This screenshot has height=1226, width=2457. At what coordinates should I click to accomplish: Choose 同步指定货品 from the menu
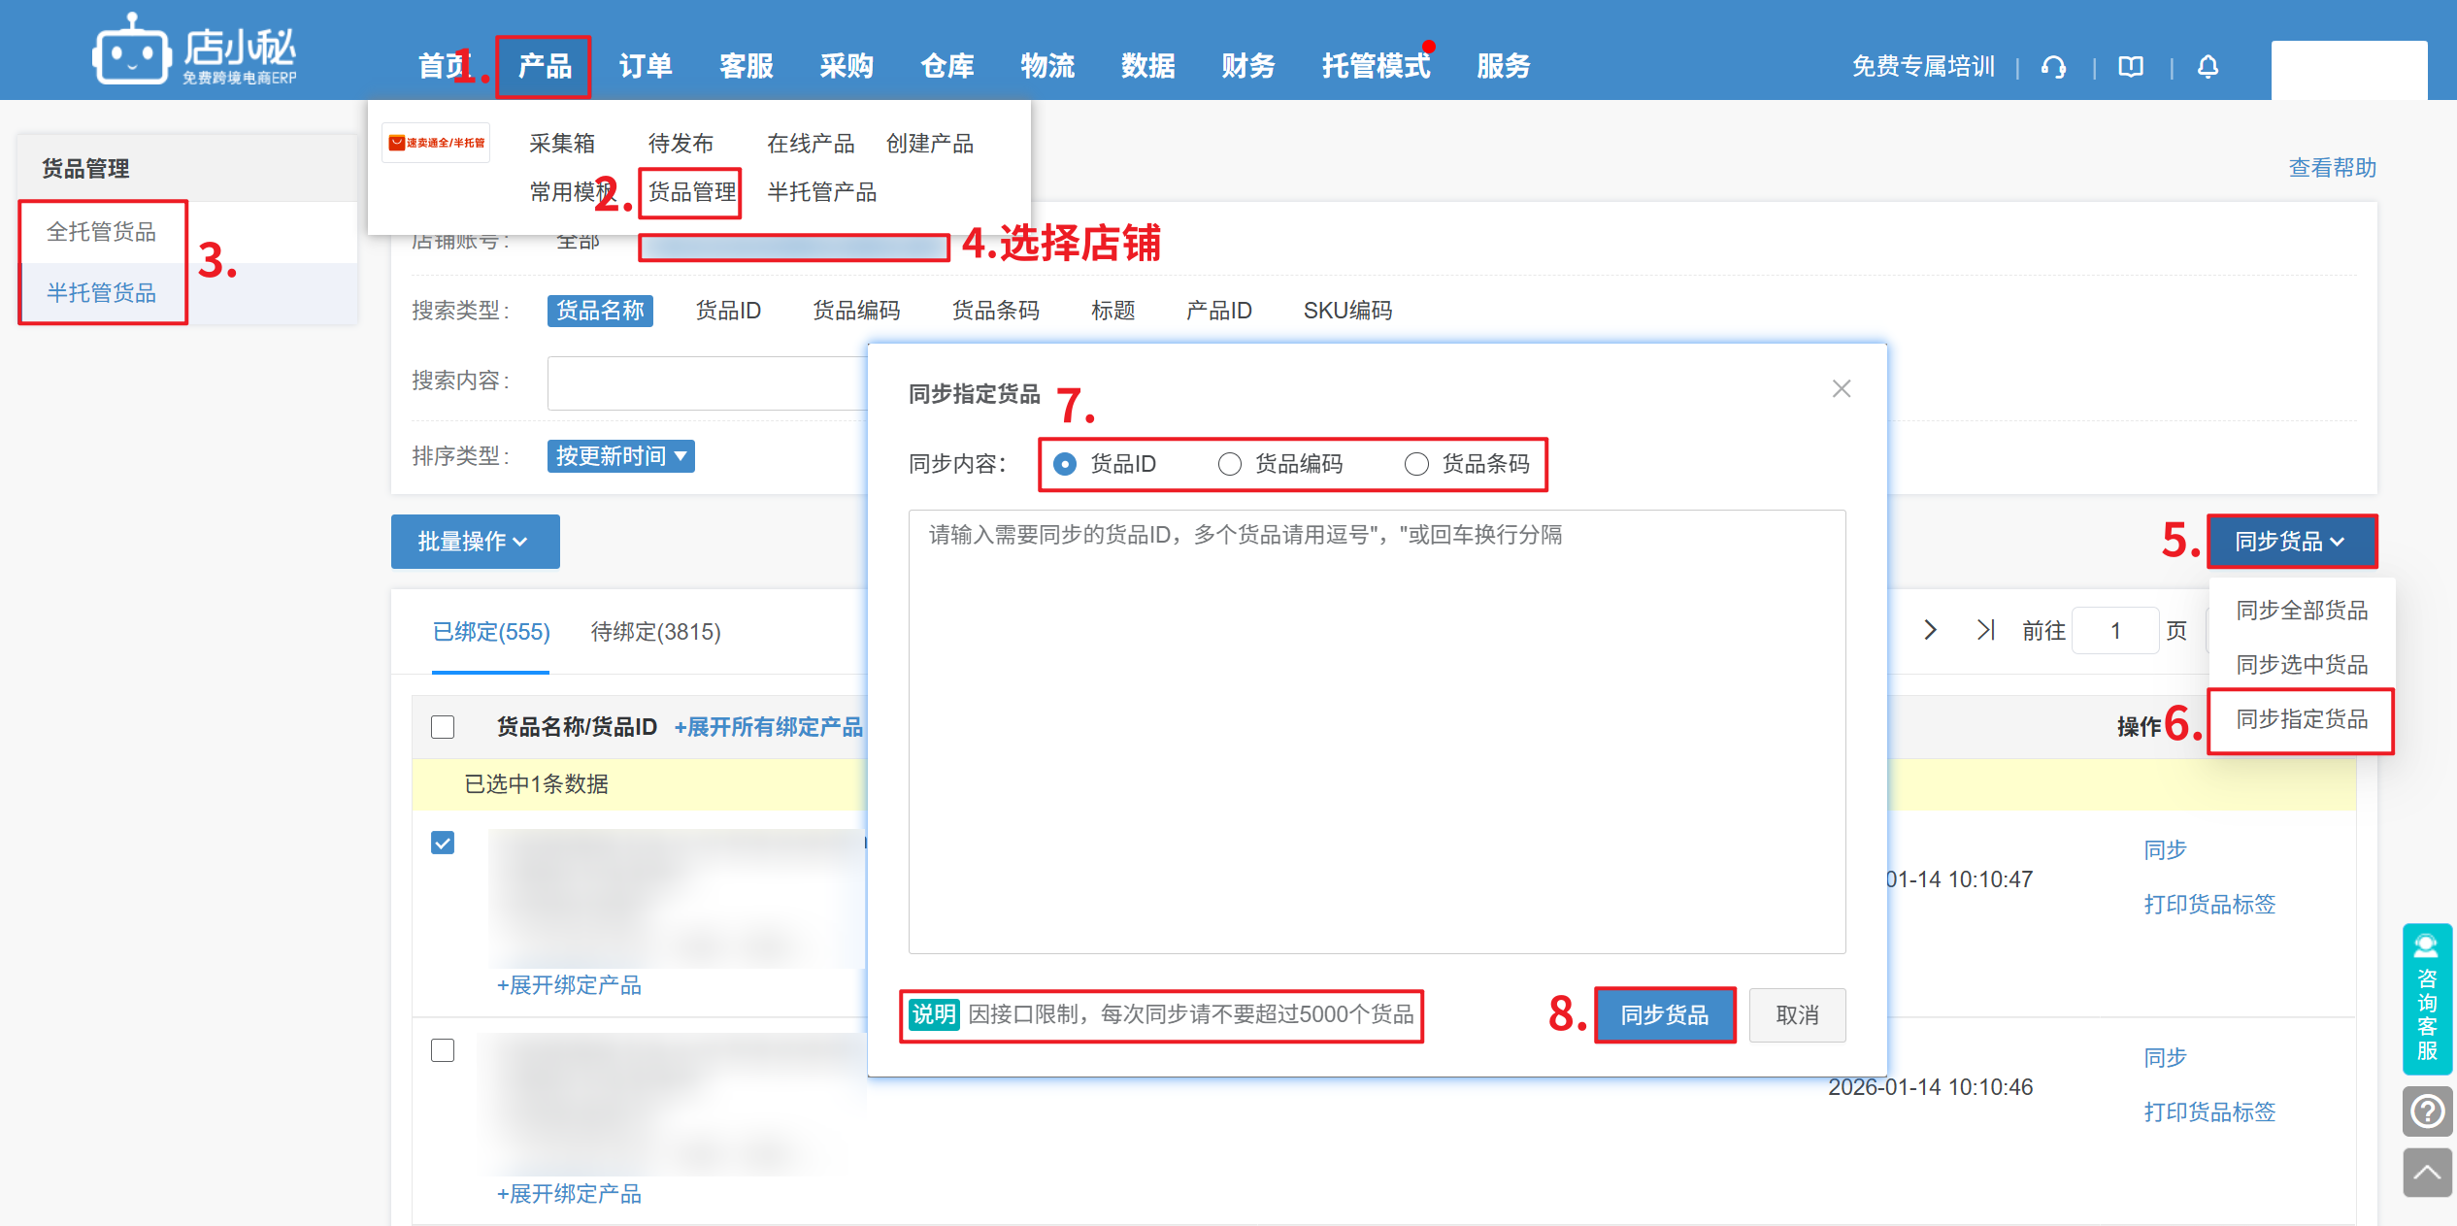(x=2301, y=719)
